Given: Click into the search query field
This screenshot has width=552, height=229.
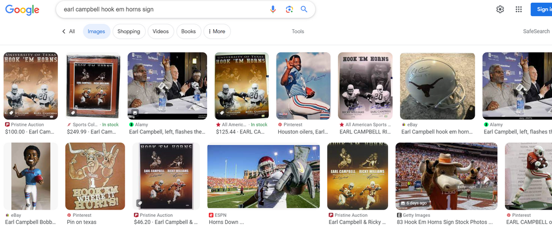Looking at the screenshot, I should 160,9.
